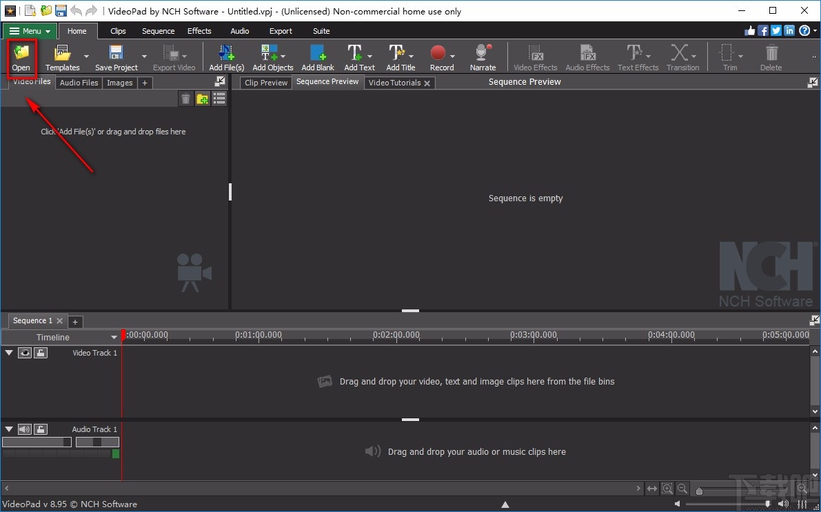
Task: Click the Trim tool icon
Action: pos(727,53)
